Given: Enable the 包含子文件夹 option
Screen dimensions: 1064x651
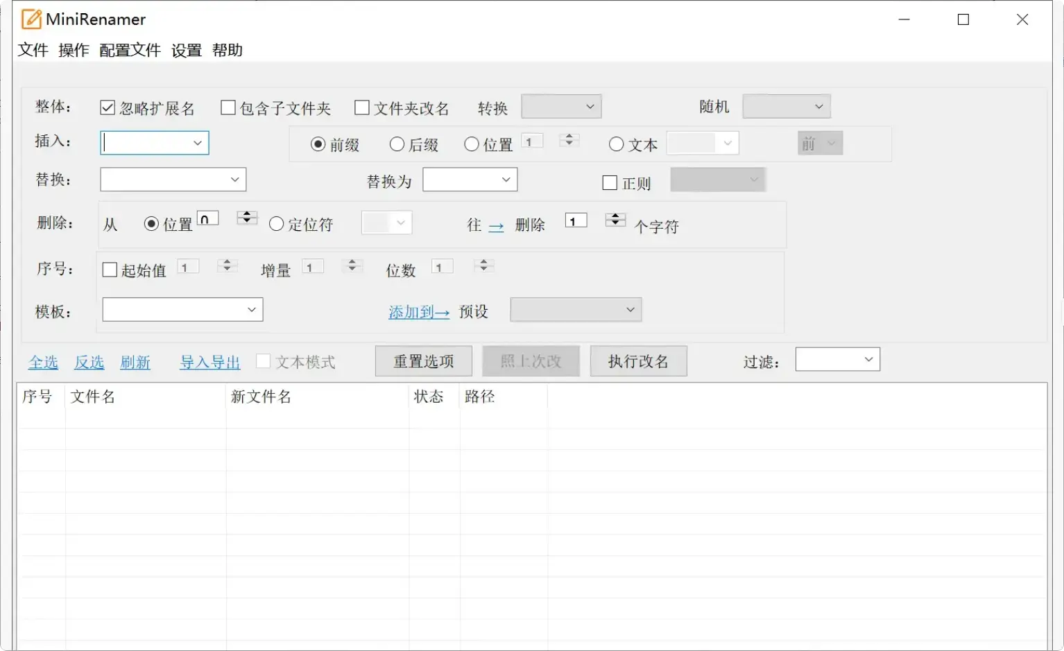Looking at the screenshot, I should click(228, 107).
